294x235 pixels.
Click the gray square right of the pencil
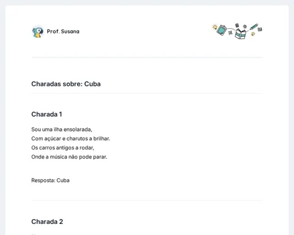[x=260, y=29]
